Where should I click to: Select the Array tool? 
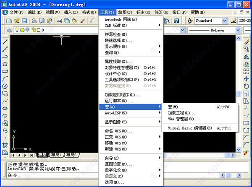coord(246,71)
